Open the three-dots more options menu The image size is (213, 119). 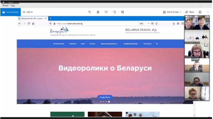pyautogui.click(x=208, y=12)
